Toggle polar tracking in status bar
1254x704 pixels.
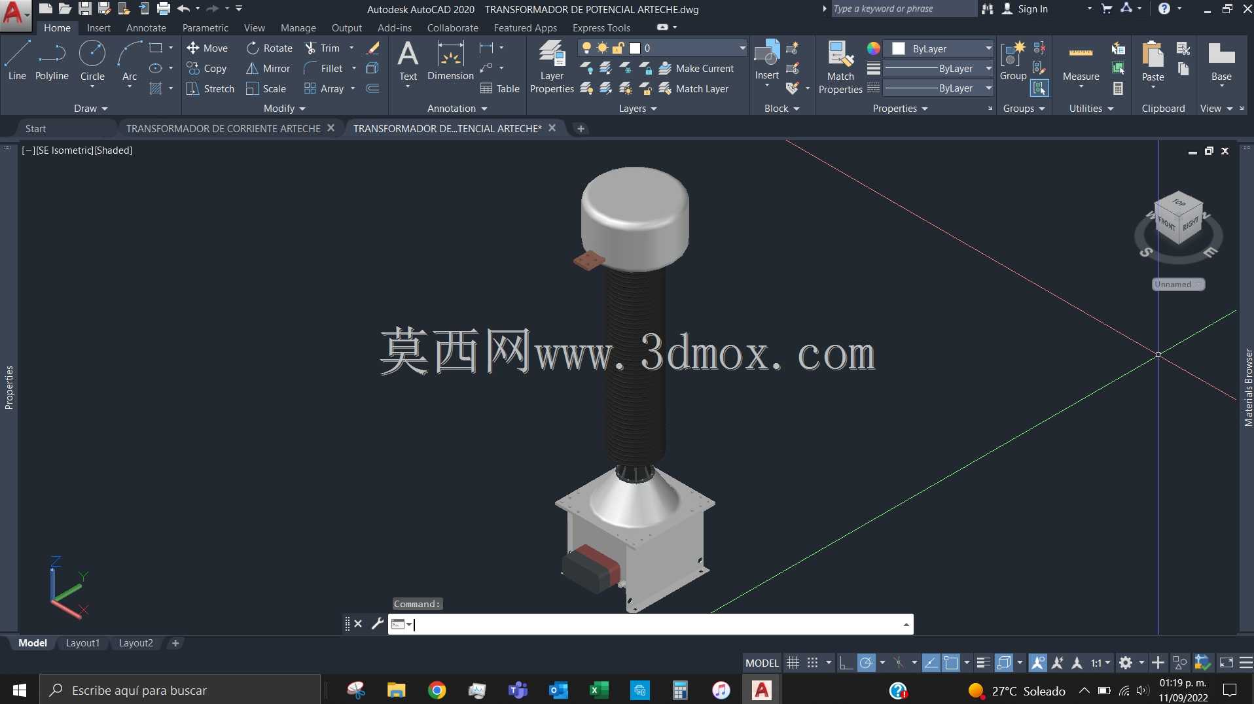coord(866,663)
